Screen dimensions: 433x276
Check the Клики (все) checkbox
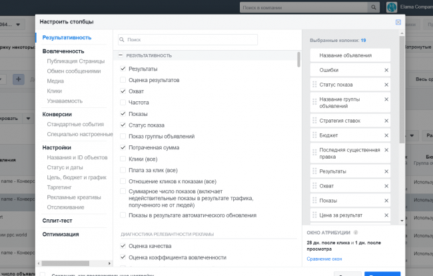123,159
